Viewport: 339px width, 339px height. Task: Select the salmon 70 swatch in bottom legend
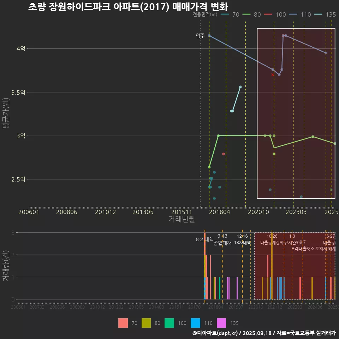tap(123, 323)
